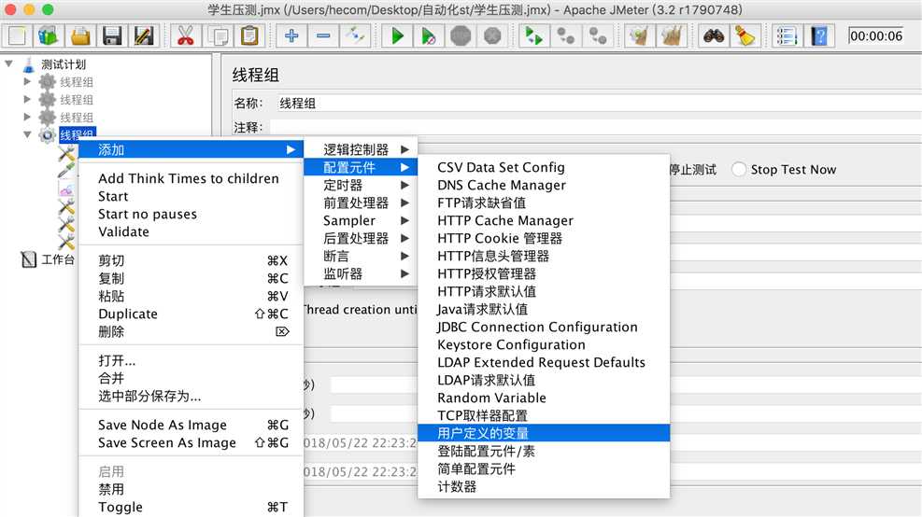Screen dimensions: 922x517
Task: Select HTTP信息头管理器 entry
Action: coord(544,256)
